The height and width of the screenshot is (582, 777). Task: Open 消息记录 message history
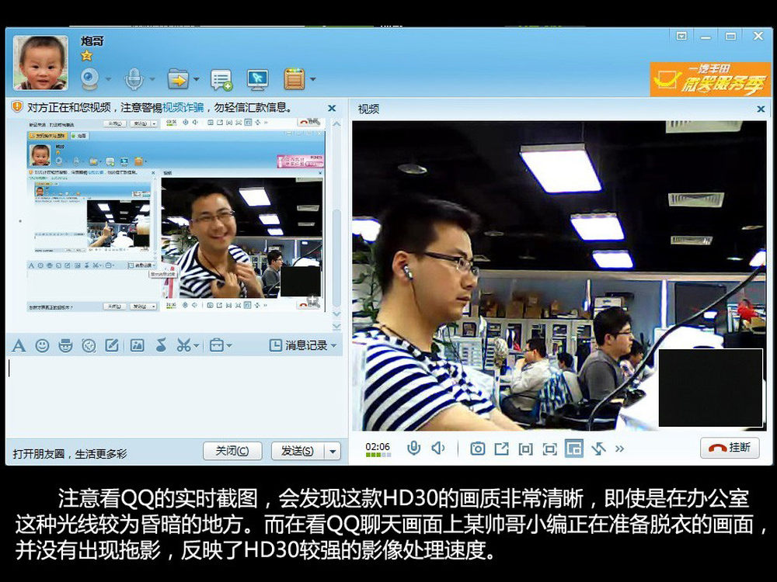click(x=298, y=345)
